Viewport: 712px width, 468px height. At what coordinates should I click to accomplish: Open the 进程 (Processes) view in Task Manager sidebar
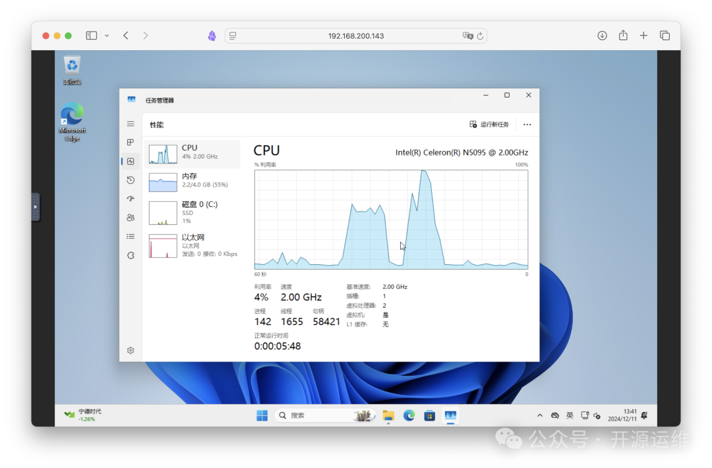131,142
